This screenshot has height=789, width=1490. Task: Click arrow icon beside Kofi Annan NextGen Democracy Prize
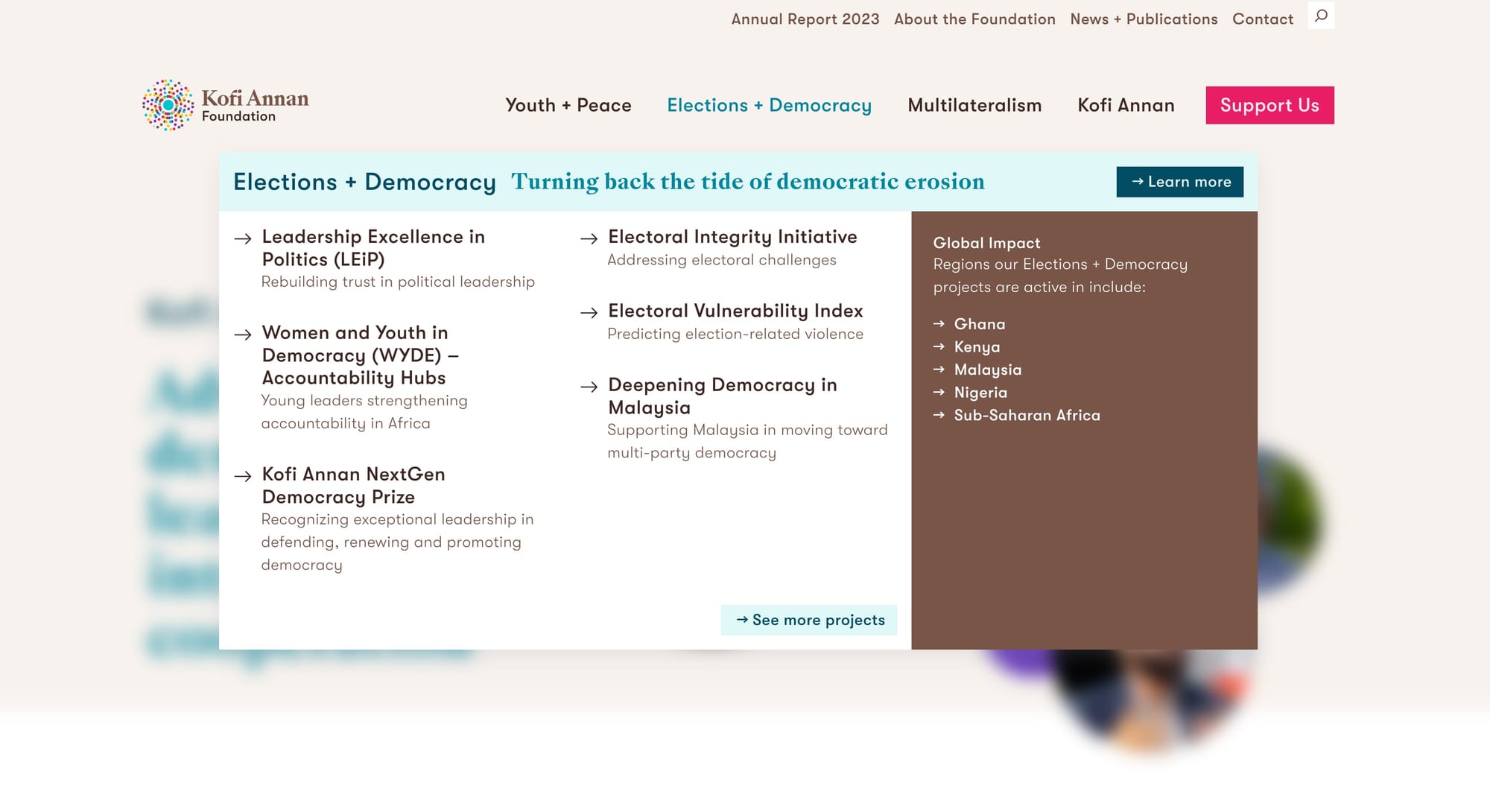(243, 476)
